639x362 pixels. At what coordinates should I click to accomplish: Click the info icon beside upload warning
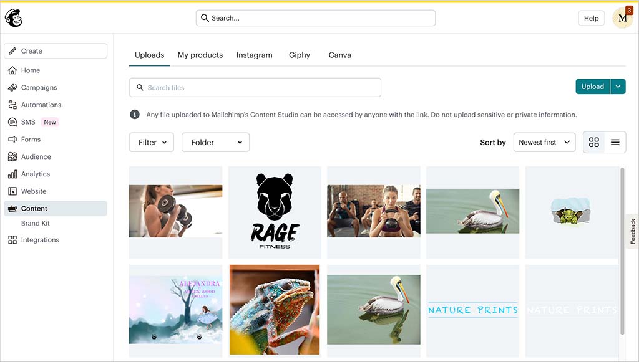[135, 114]
